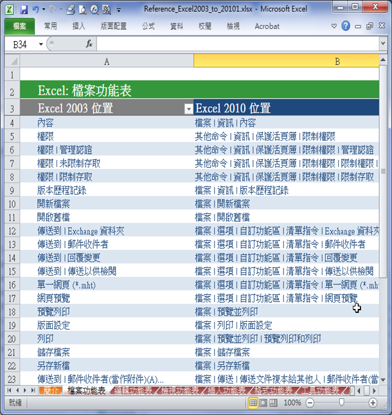Click cell with text 版本歷程記錄 in column A
392x415 pixels.
[x=107, y=191]
